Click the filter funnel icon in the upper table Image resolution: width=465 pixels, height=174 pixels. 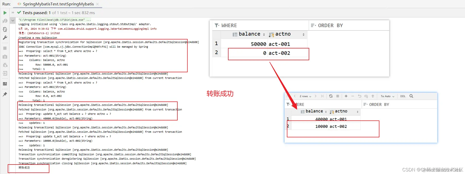tap(217, 25)
